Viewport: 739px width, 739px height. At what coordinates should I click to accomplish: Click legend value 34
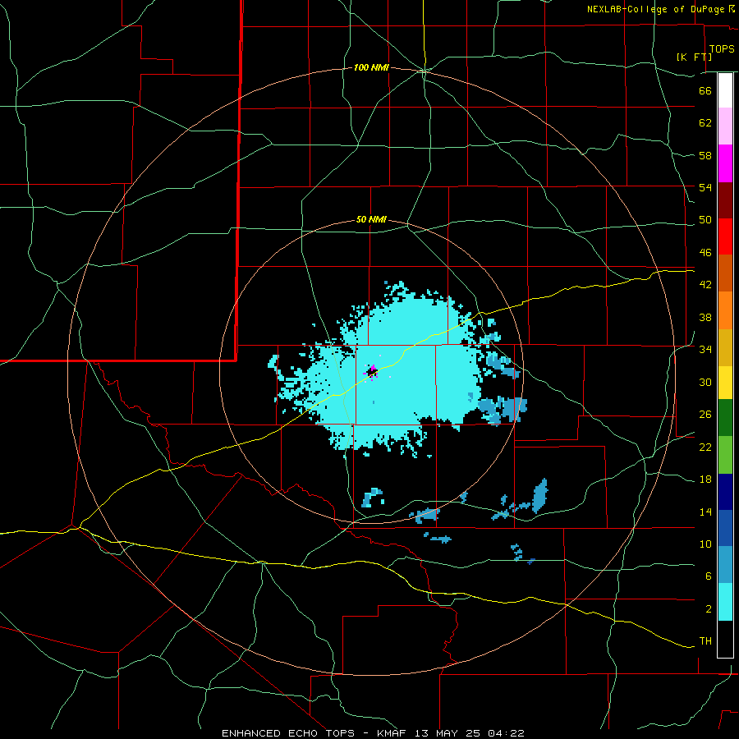coord(705,350)
